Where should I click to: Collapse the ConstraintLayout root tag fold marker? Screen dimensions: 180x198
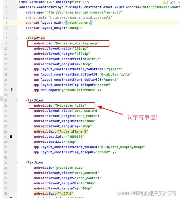17,7
